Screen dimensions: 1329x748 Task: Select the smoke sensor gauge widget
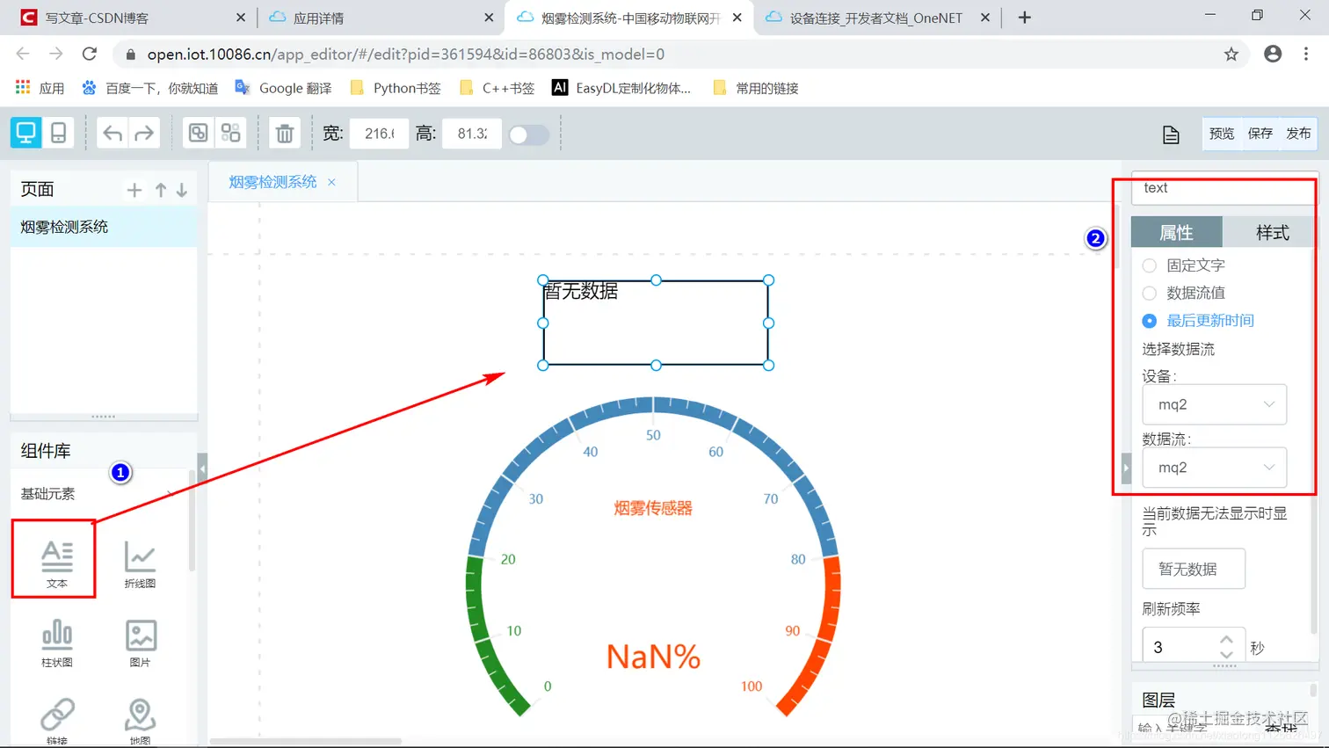(653, 556)
